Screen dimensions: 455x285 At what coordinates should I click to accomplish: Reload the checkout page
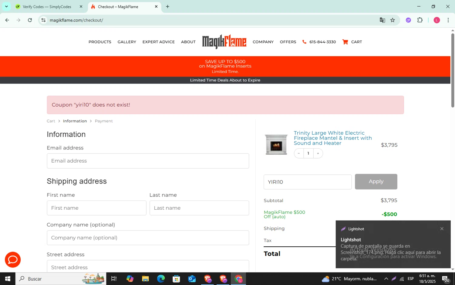[30, 20]
